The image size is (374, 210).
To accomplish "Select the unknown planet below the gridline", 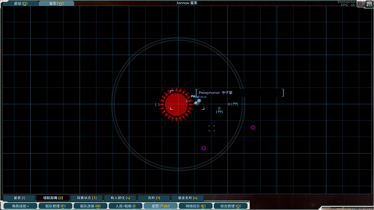I will 219,109.
